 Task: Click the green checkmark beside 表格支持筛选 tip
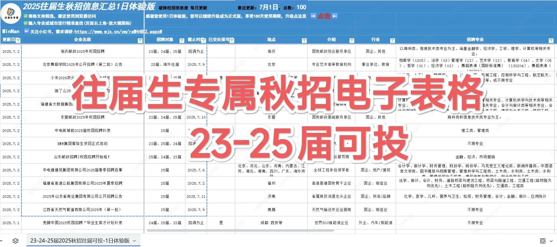[x=25, y=16]
